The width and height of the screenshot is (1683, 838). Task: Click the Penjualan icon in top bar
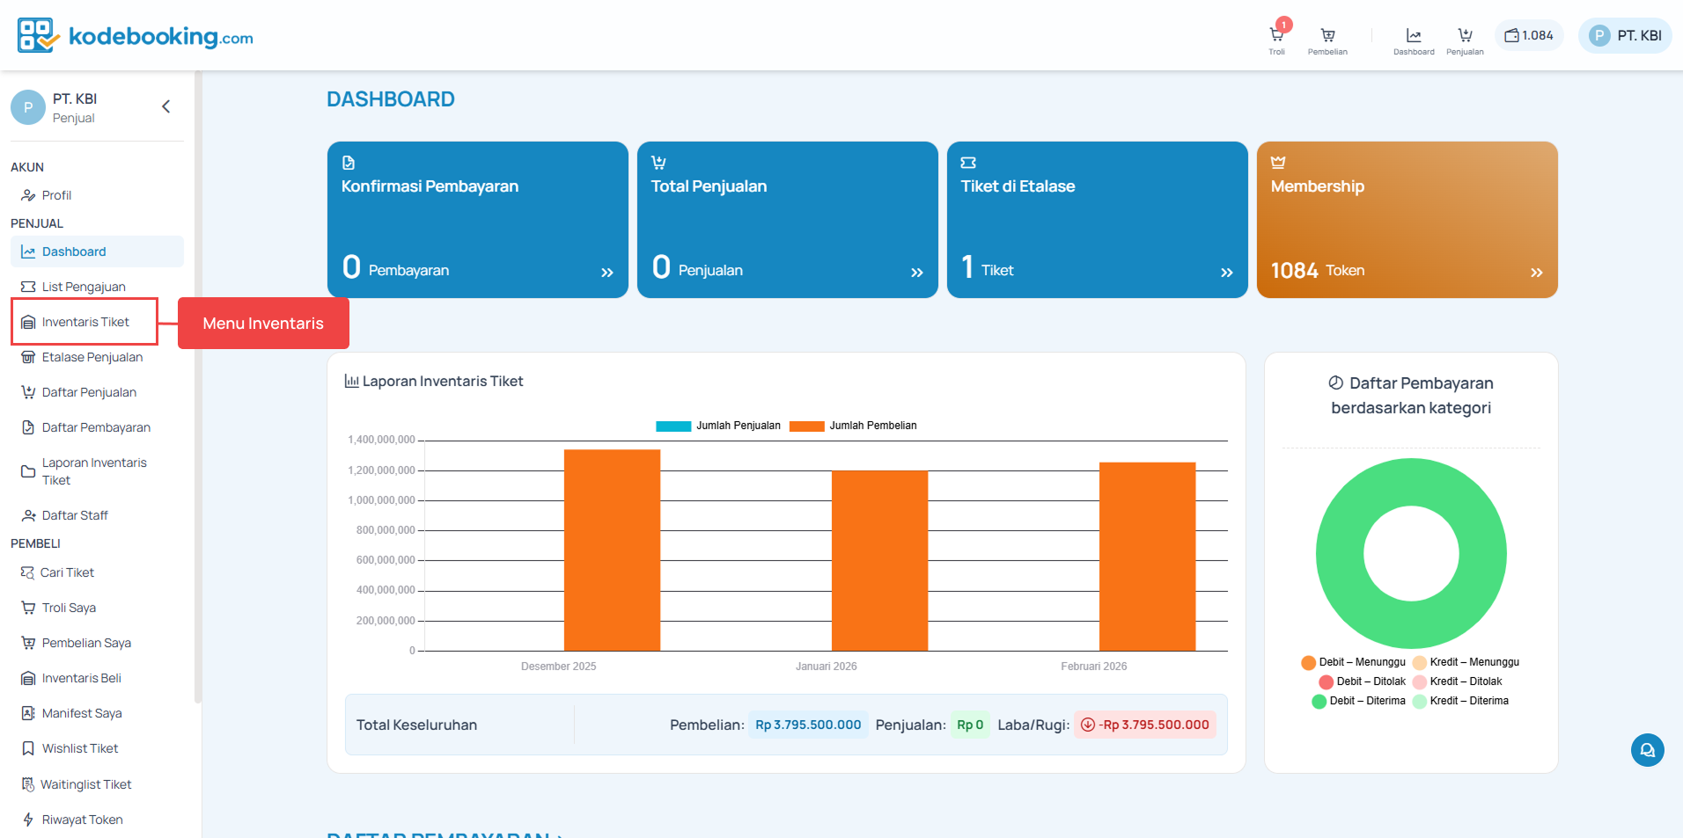[1465, 37]
